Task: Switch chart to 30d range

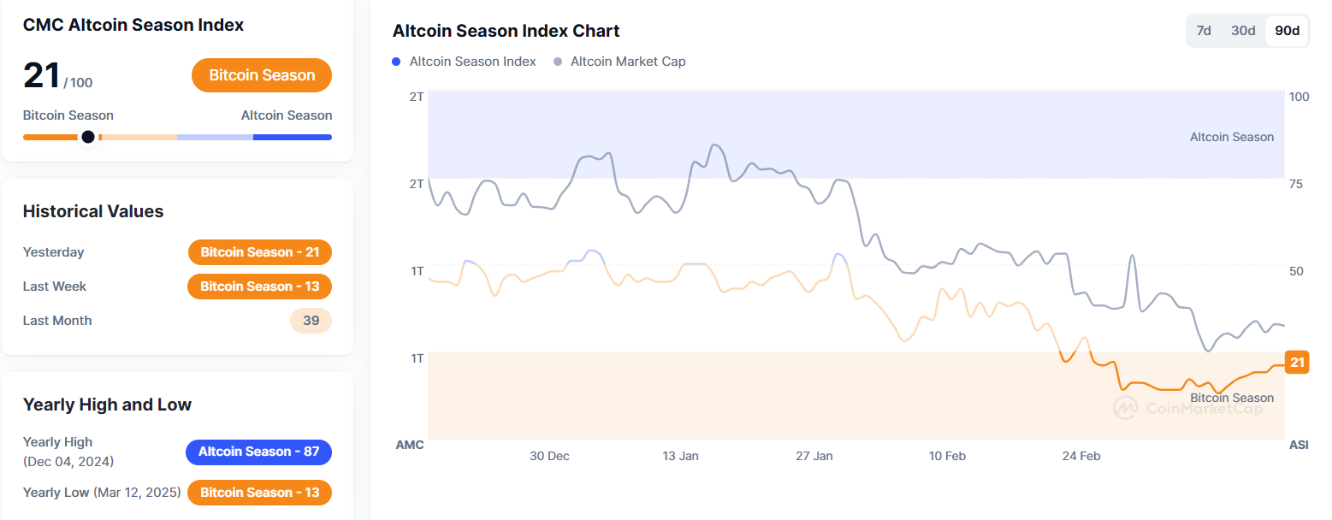Action: [x=1243, y=31]
